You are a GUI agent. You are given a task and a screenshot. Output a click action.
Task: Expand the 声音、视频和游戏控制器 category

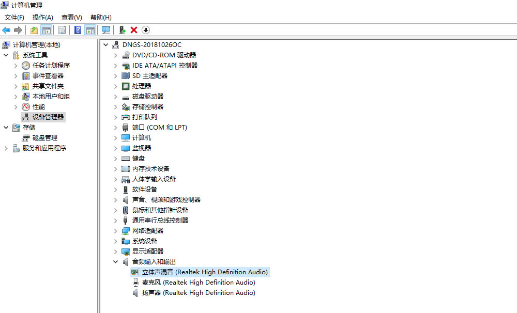point(115,200)
